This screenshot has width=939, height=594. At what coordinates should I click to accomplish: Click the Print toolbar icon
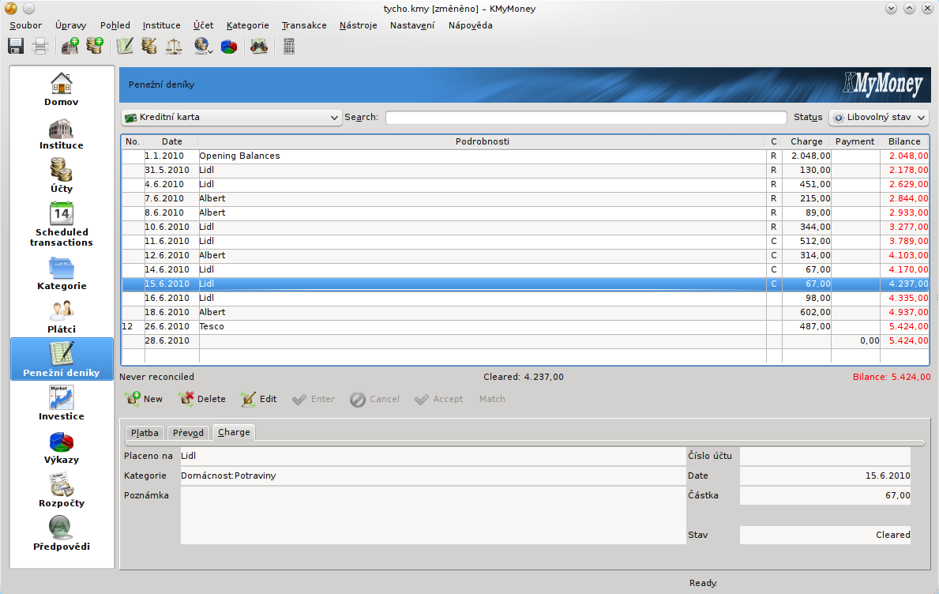click(40, 46)
